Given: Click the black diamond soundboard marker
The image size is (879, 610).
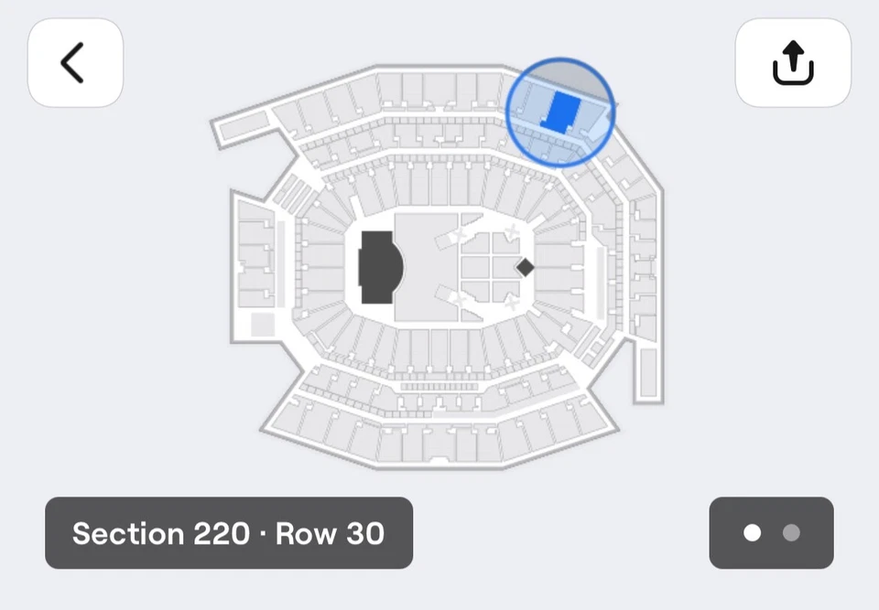Looking at the screenshot, I should [x=525, y=266].
